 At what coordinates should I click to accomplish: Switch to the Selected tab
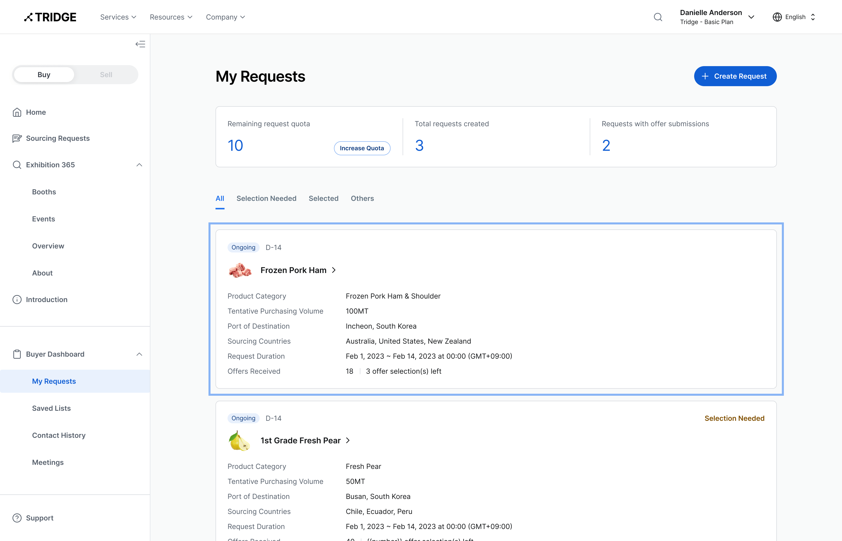point(323,198)
